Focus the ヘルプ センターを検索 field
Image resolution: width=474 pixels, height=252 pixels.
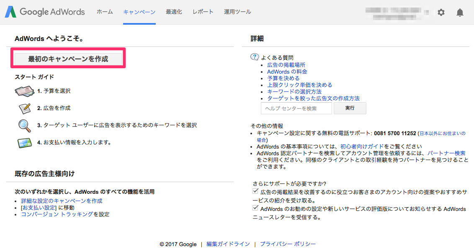click(296, 108)
